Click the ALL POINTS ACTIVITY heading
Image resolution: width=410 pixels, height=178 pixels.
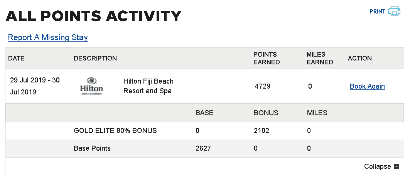coord(93,16)
